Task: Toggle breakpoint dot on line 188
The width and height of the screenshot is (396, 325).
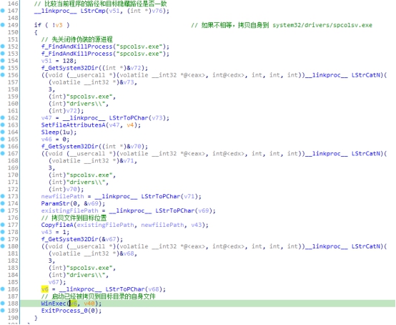Action: point(3,303)
